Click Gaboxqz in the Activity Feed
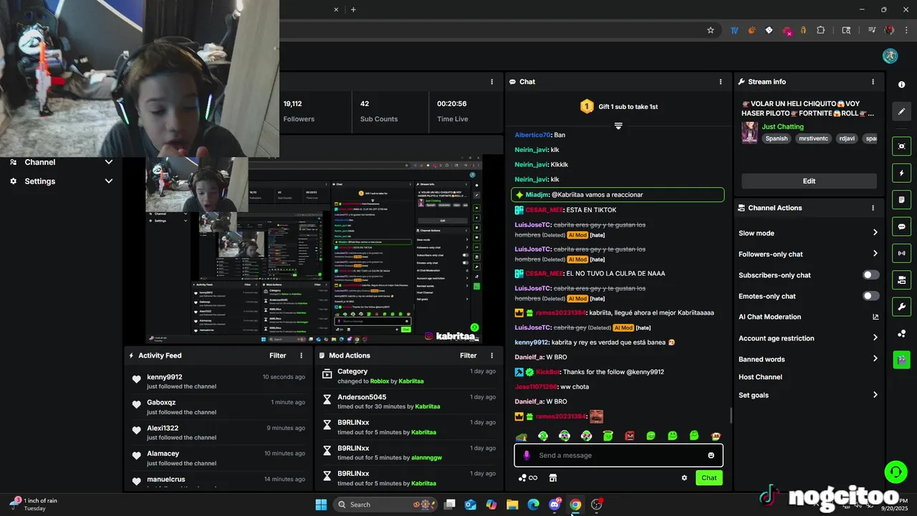Image resolution: width=917 pixels, height=516 pixels. click(x=161, y=403)
